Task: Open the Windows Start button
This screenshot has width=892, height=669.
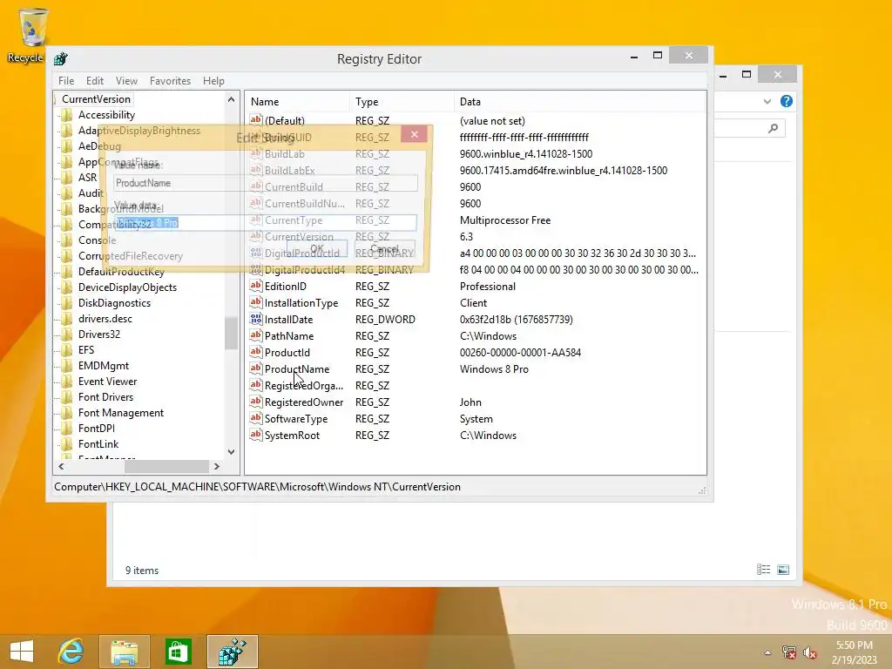Action: click(22, 652)
